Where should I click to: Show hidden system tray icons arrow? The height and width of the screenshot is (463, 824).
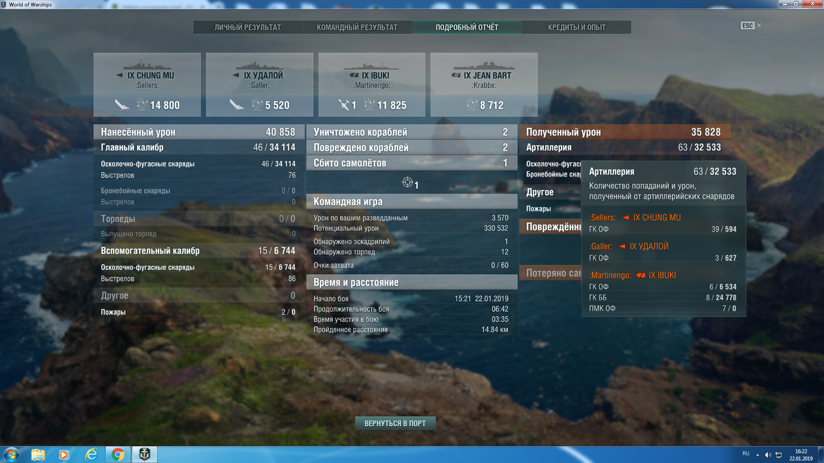pyautogui.click(x=757, y=455)
